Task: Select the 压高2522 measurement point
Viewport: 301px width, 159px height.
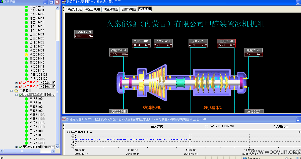Action: click(198, 43)
